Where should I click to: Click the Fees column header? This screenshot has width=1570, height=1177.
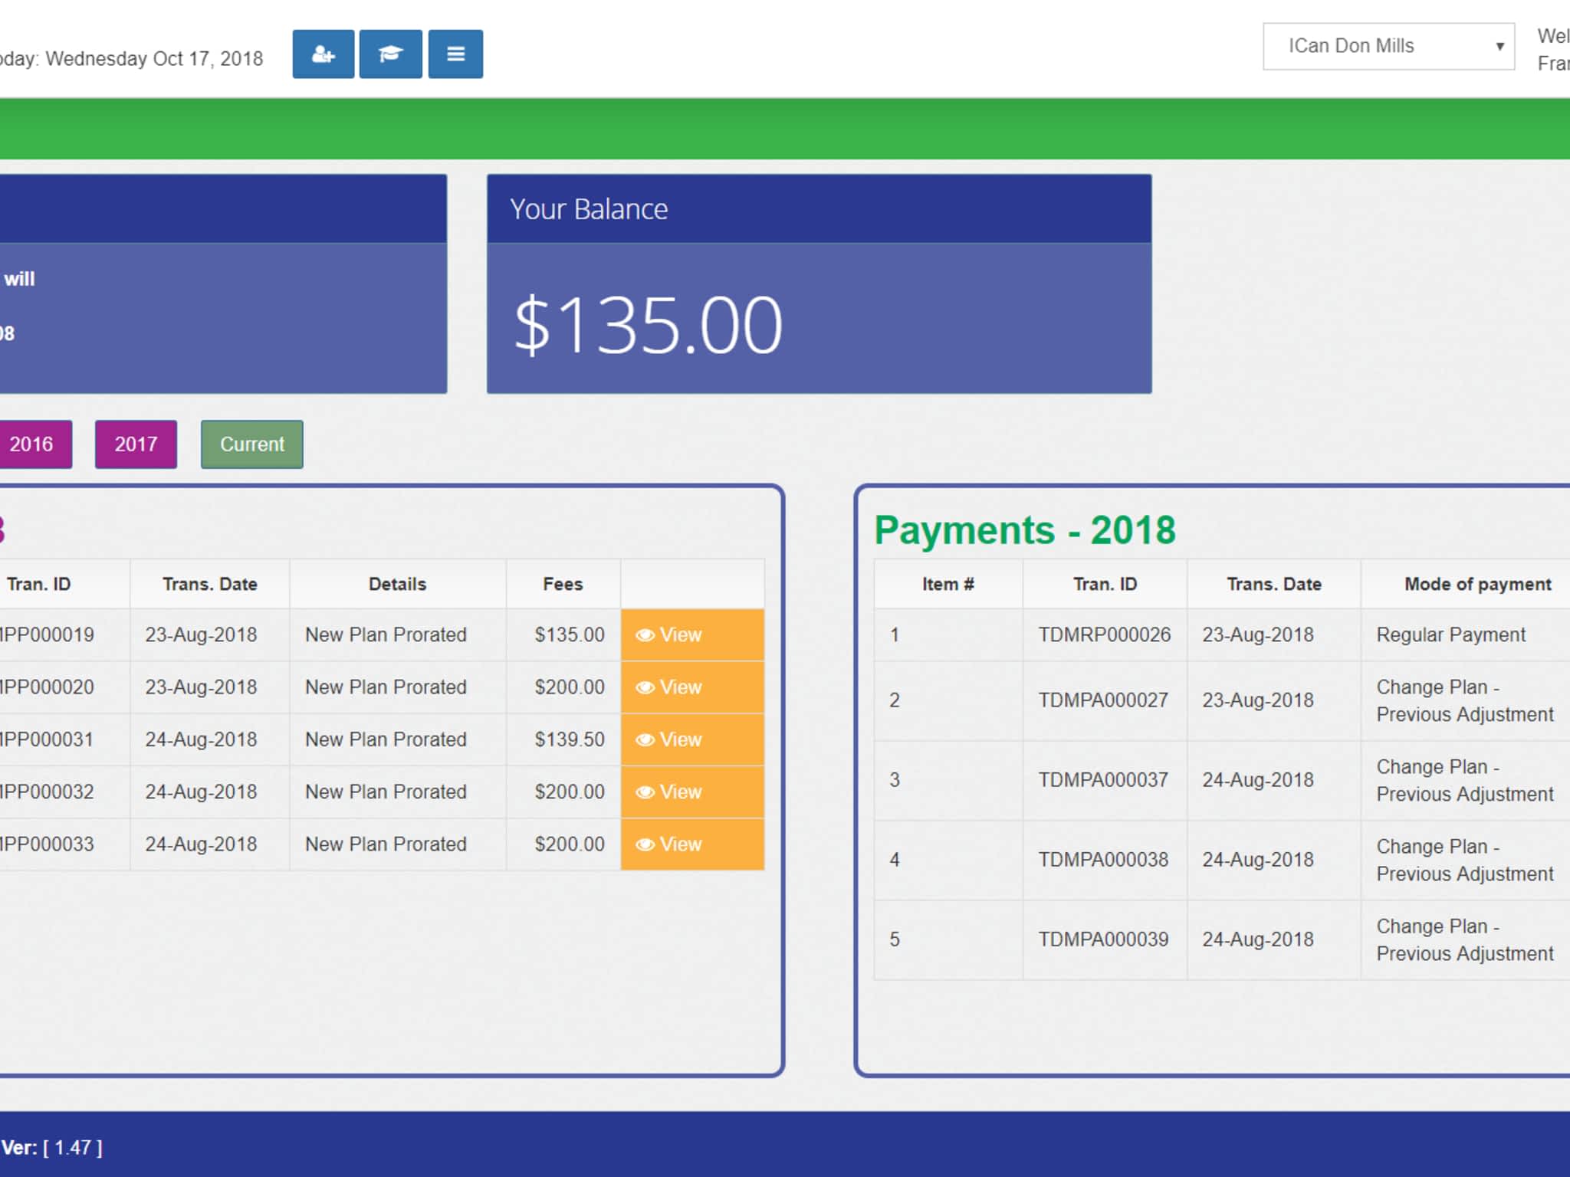[563, 584]
